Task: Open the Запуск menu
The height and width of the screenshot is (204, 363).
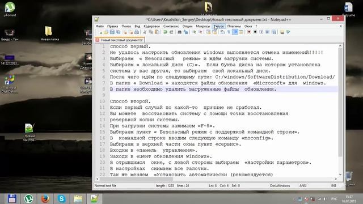Action: click(219, 26)
